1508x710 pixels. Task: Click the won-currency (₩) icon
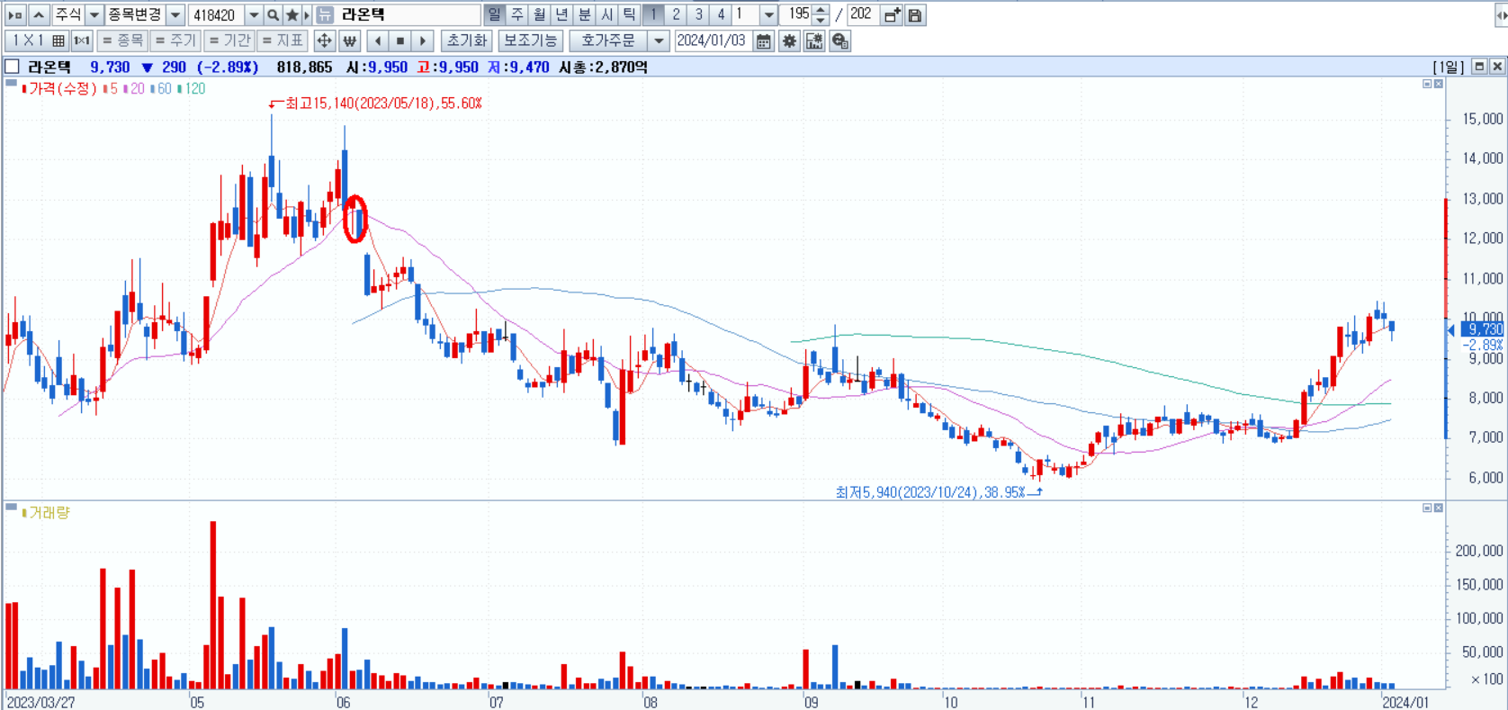pos(350,40)
